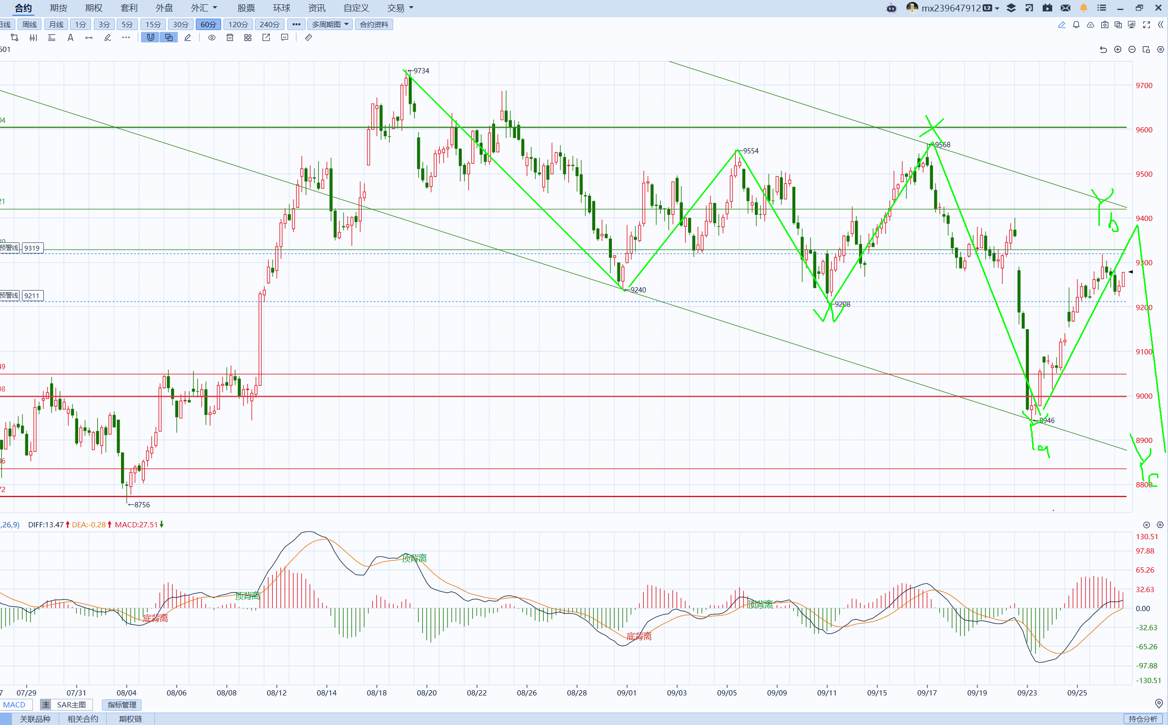The width and height of the screenshot is (1168, 725).
Task: Expand the 外汇 menu dropdown
Action: (x=204, y=8)
